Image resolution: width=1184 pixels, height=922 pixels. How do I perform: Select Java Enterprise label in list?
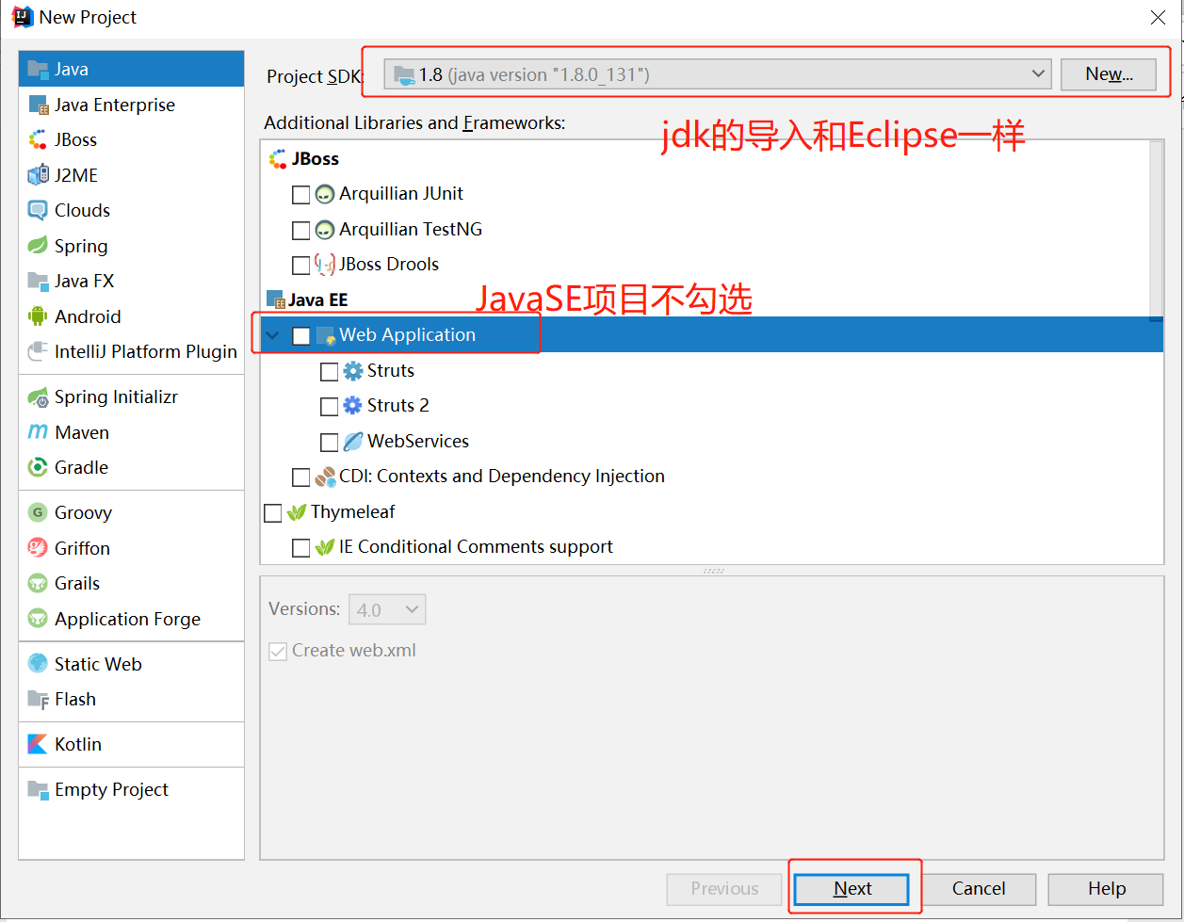115,105
